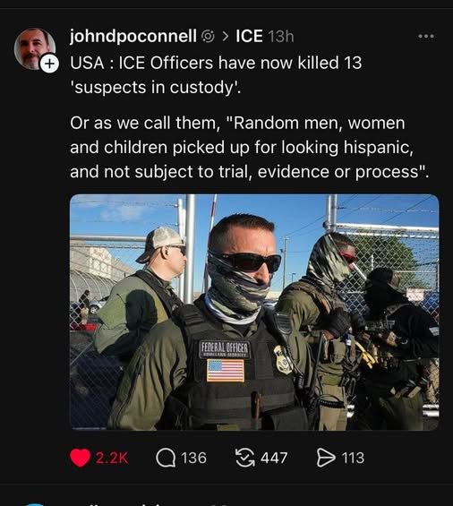
Task: Repost using the circular arrows icon
Action: pos(245,458)
